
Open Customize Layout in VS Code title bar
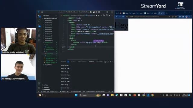[99, 12]
